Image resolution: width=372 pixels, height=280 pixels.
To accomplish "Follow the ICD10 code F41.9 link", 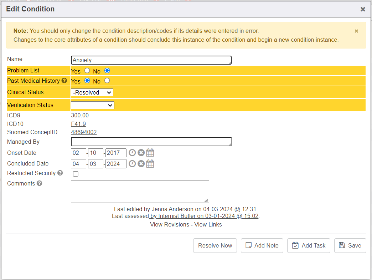I will 78,124.
